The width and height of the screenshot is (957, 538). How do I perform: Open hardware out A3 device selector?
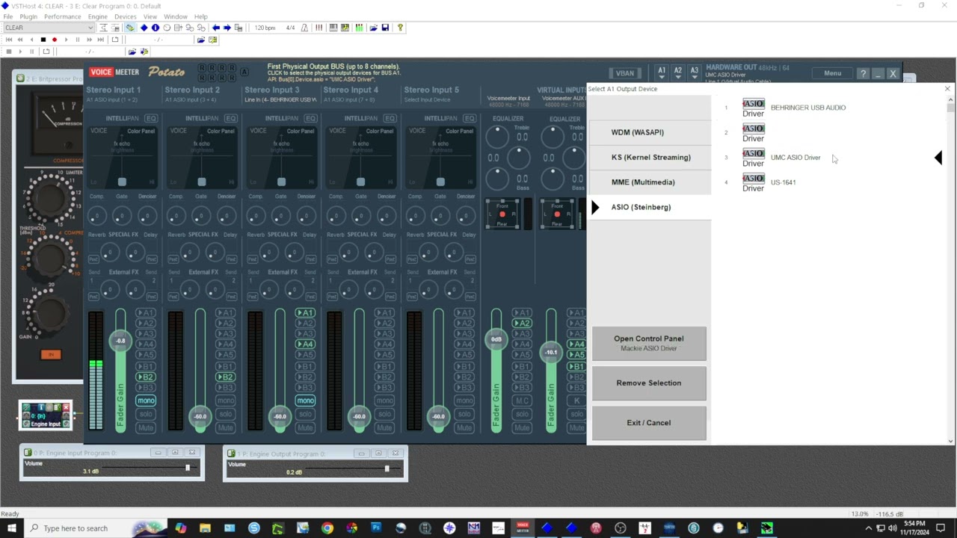coord(695,72)
